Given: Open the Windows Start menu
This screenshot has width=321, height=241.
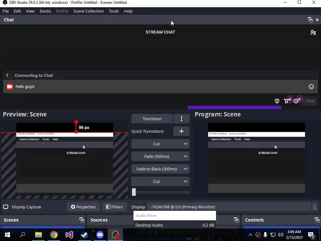Looking at the screenshot, I should click(x=8, y=235).
